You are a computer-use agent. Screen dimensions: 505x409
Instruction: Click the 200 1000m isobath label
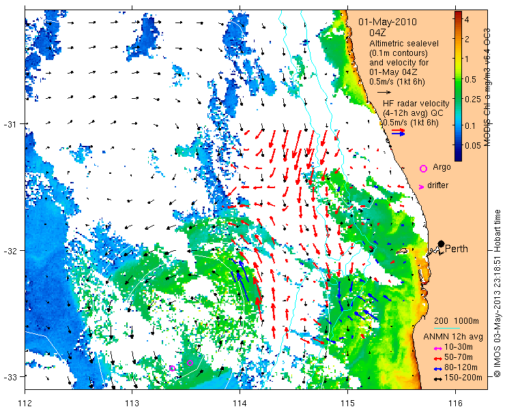[x=457, y=321]
